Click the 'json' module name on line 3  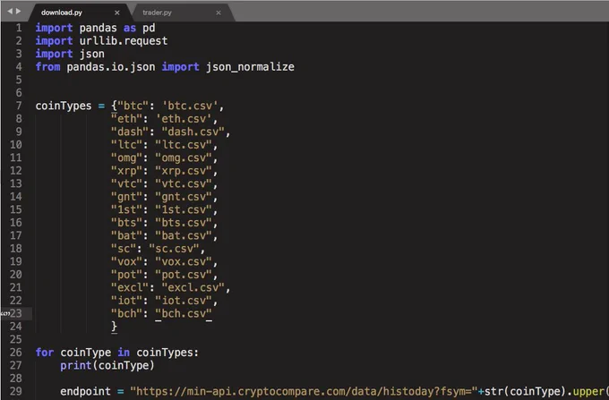tap(92, 54)
